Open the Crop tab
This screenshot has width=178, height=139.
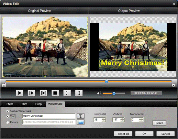(39, 104)
